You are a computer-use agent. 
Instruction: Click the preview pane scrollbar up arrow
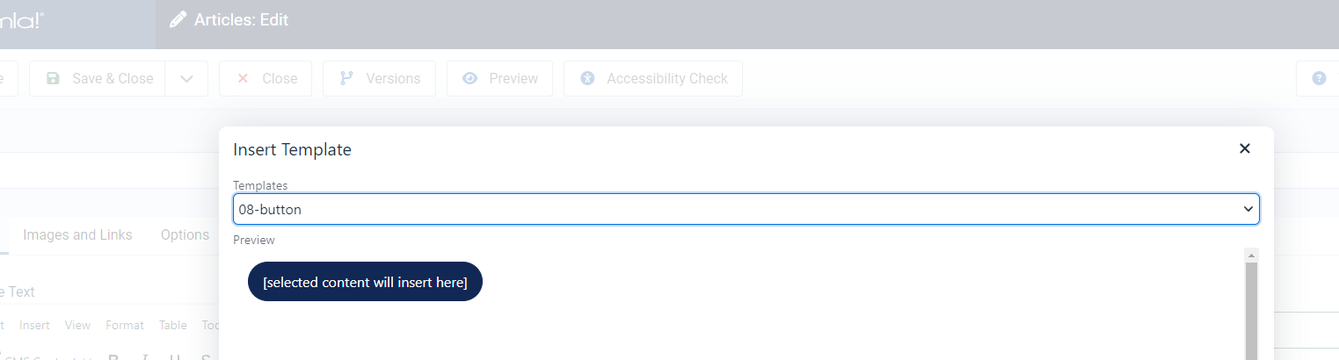click(x=1252, y=255)
